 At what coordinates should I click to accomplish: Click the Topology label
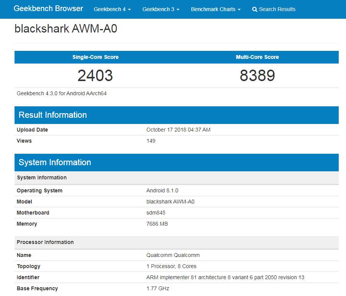(x=28, y=266)
